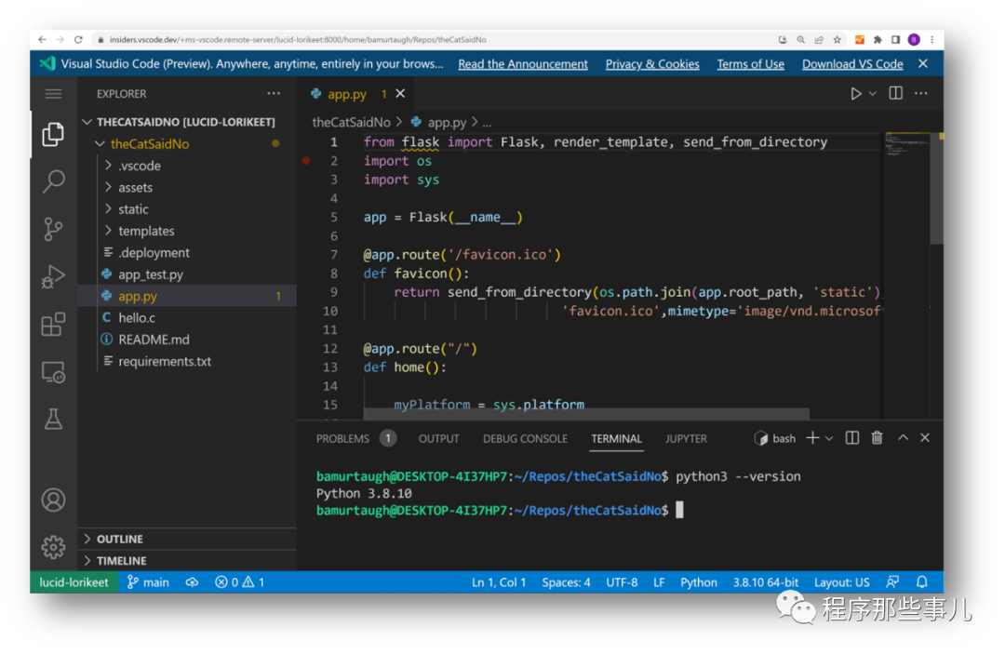Viewport: 1005px width, 654px height.
Task: Click the Spaces: 4 indentation setting
Action: click(x=566, y=582)
